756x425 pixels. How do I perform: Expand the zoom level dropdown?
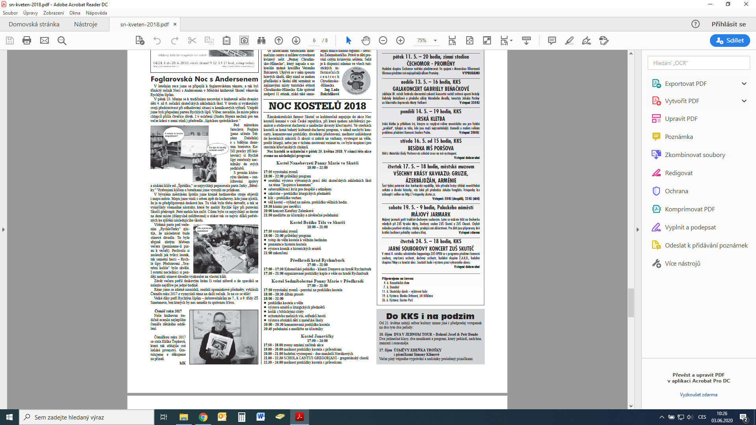tap(435, 41)
